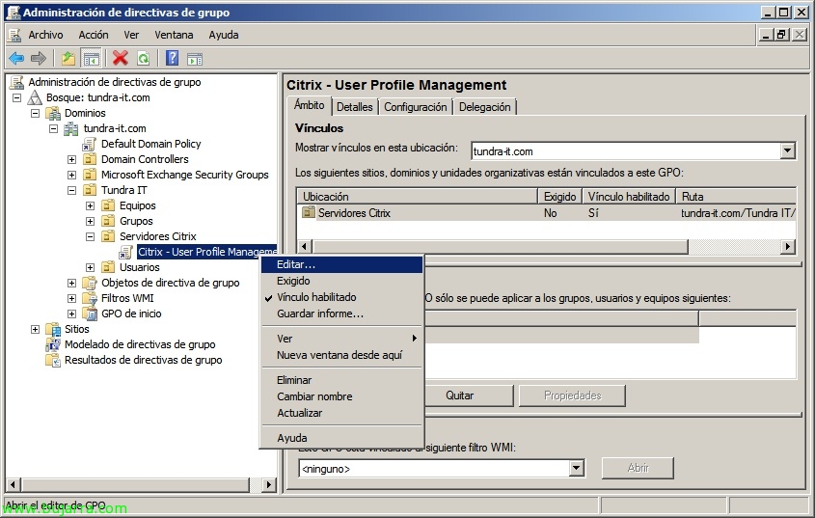Open the WMI filter <ninguno> dropdown
Viewport: 815px width, 518px height.
[x=576, y=468]
